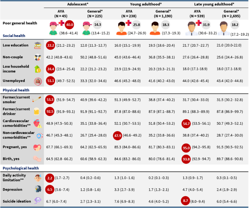Click the red 51.1 unemployed circle
Viewport: 249px width, 208px height.
point(51,81)
